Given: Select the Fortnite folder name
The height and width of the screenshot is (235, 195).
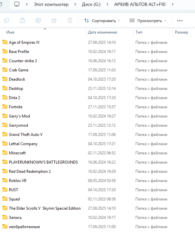Looking at the screenshot, I should click(15, 107).
